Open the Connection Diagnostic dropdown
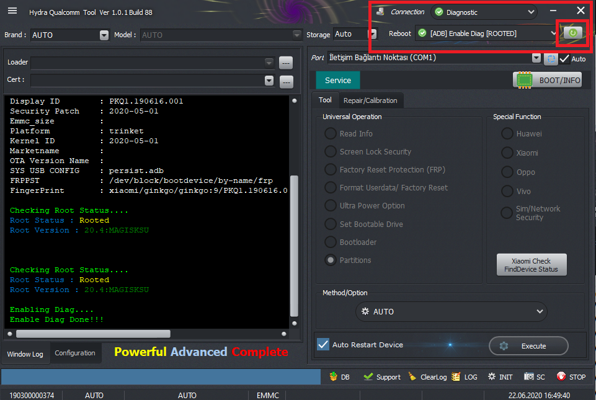This screenshot has height=400, width=596. click(x=484, y=12)
